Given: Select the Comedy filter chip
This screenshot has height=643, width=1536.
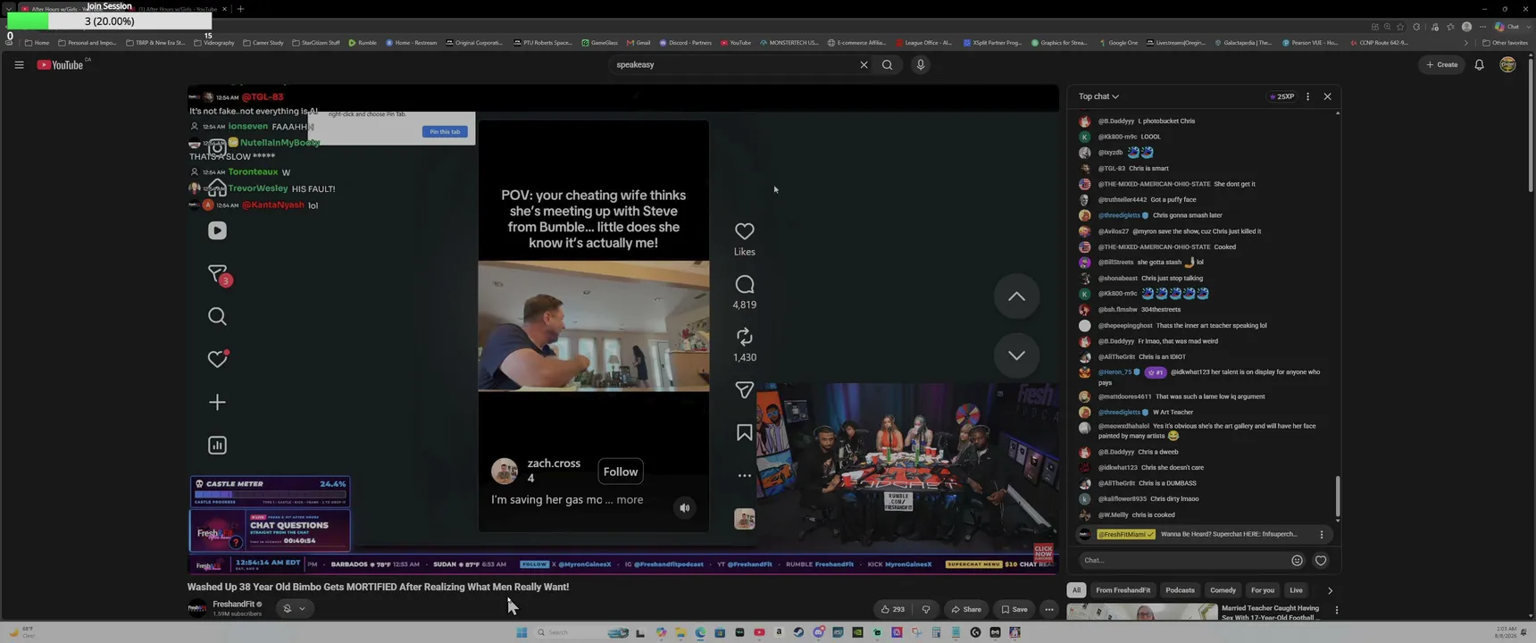Looking at the screenshot, I should click(x=1223, y=590).
